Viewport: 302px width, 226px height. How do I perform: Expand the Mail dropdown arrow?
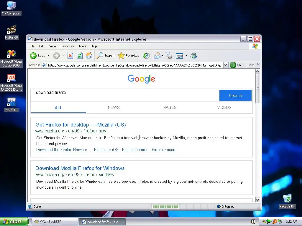coord(163,56)
